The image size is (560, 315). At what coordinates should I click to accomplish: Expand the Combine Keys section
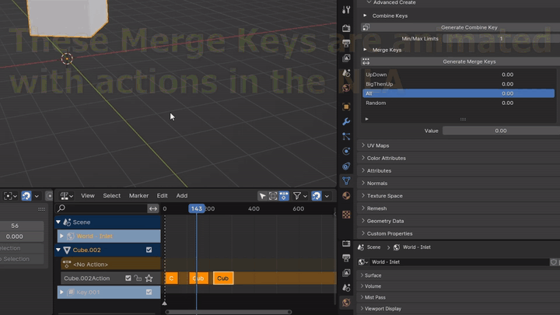click(x=365, y=16)
